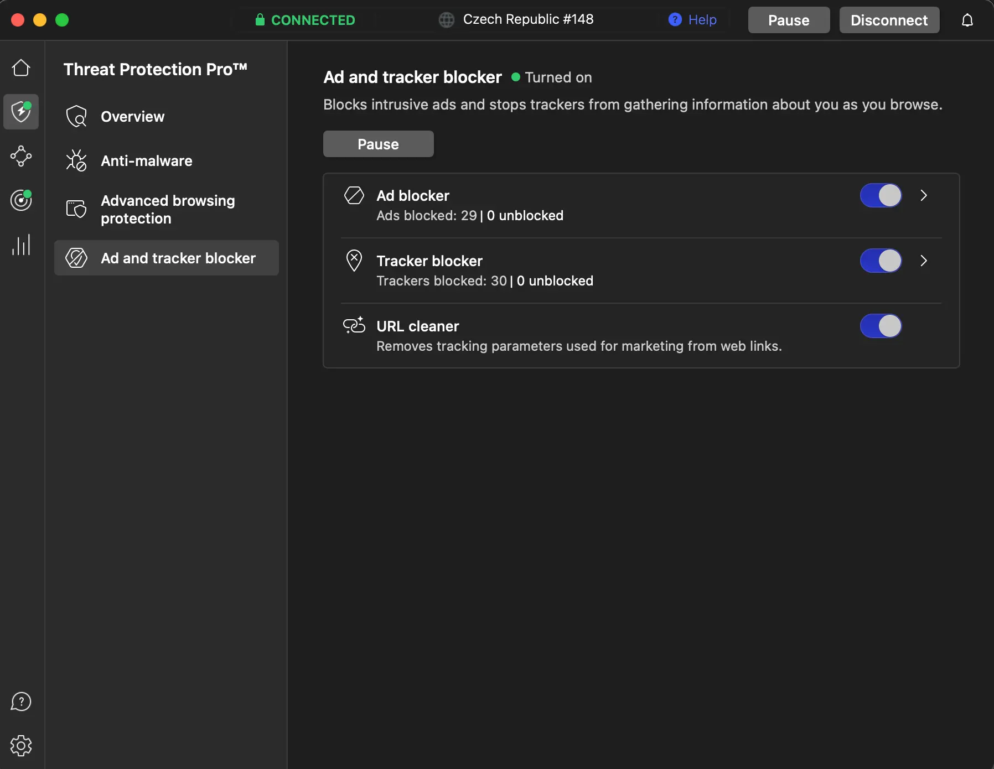Open the Anti-malware section
The width and height of the screenshot is (994, 769).
click(x=146, y=161)
